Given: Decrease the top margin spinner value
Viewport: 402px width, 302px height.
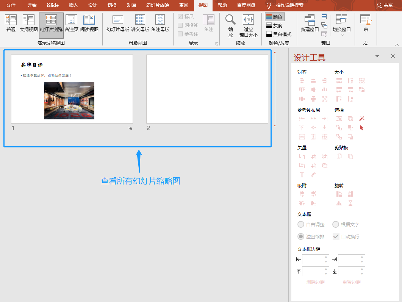Looking at the screenshot, I should click(326, 274).
